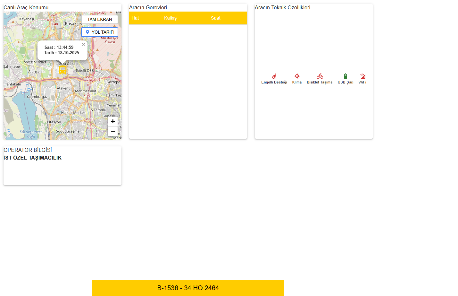Click the Saat 13:44:59 popup text
Image resolution: width=458 pixels, height=296 pixels.
[x=59, y=47]
